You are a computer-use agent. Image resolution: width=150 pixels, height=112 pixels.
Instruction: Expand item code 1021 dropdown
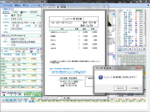coord(13,59)
